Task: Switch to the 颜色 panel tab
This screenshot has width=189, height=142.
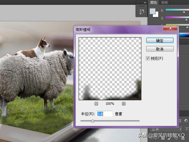Action: [x=153, y=2]
